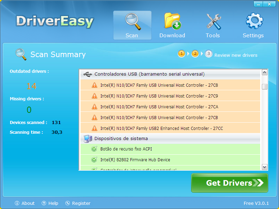Viewport: 279px width, 209px height.
Task: Select Intel USB Universal Host Controller - 27CB
Action: [x=170, y=117]
